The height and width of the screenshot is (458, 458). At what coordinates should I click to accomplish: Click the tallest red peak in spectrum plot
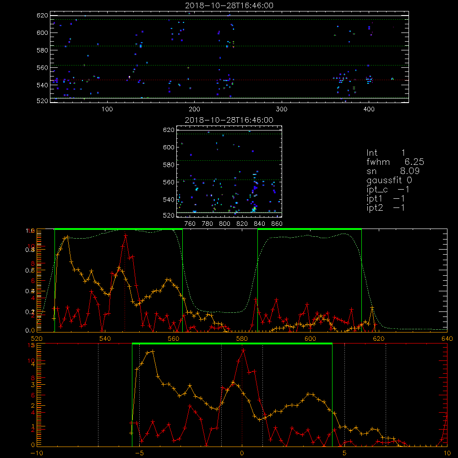point(125,235)
